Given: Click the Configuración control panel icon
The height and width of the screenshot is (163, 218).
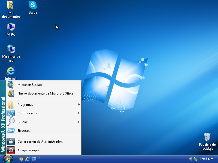Looking at the screenshot, I should [11, 113].
